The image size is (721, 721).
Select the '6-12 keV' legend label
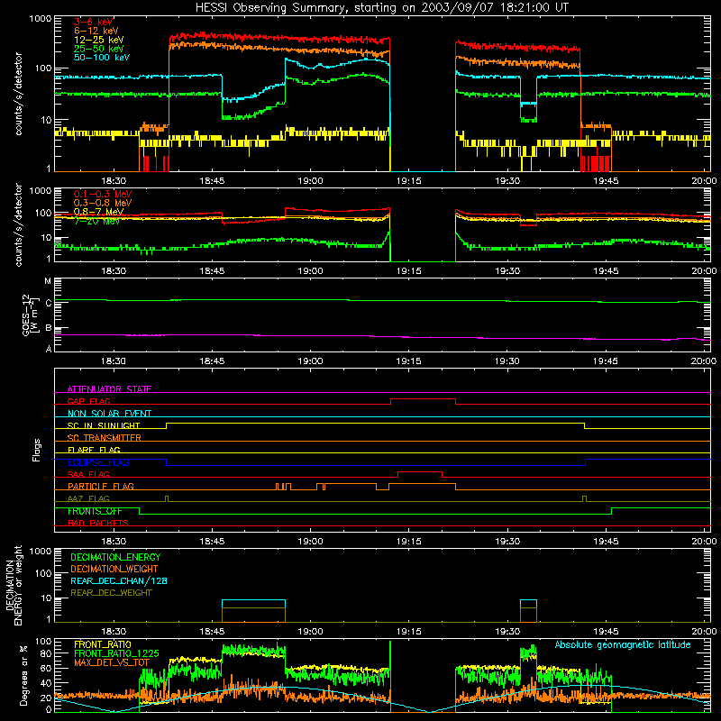96,31
